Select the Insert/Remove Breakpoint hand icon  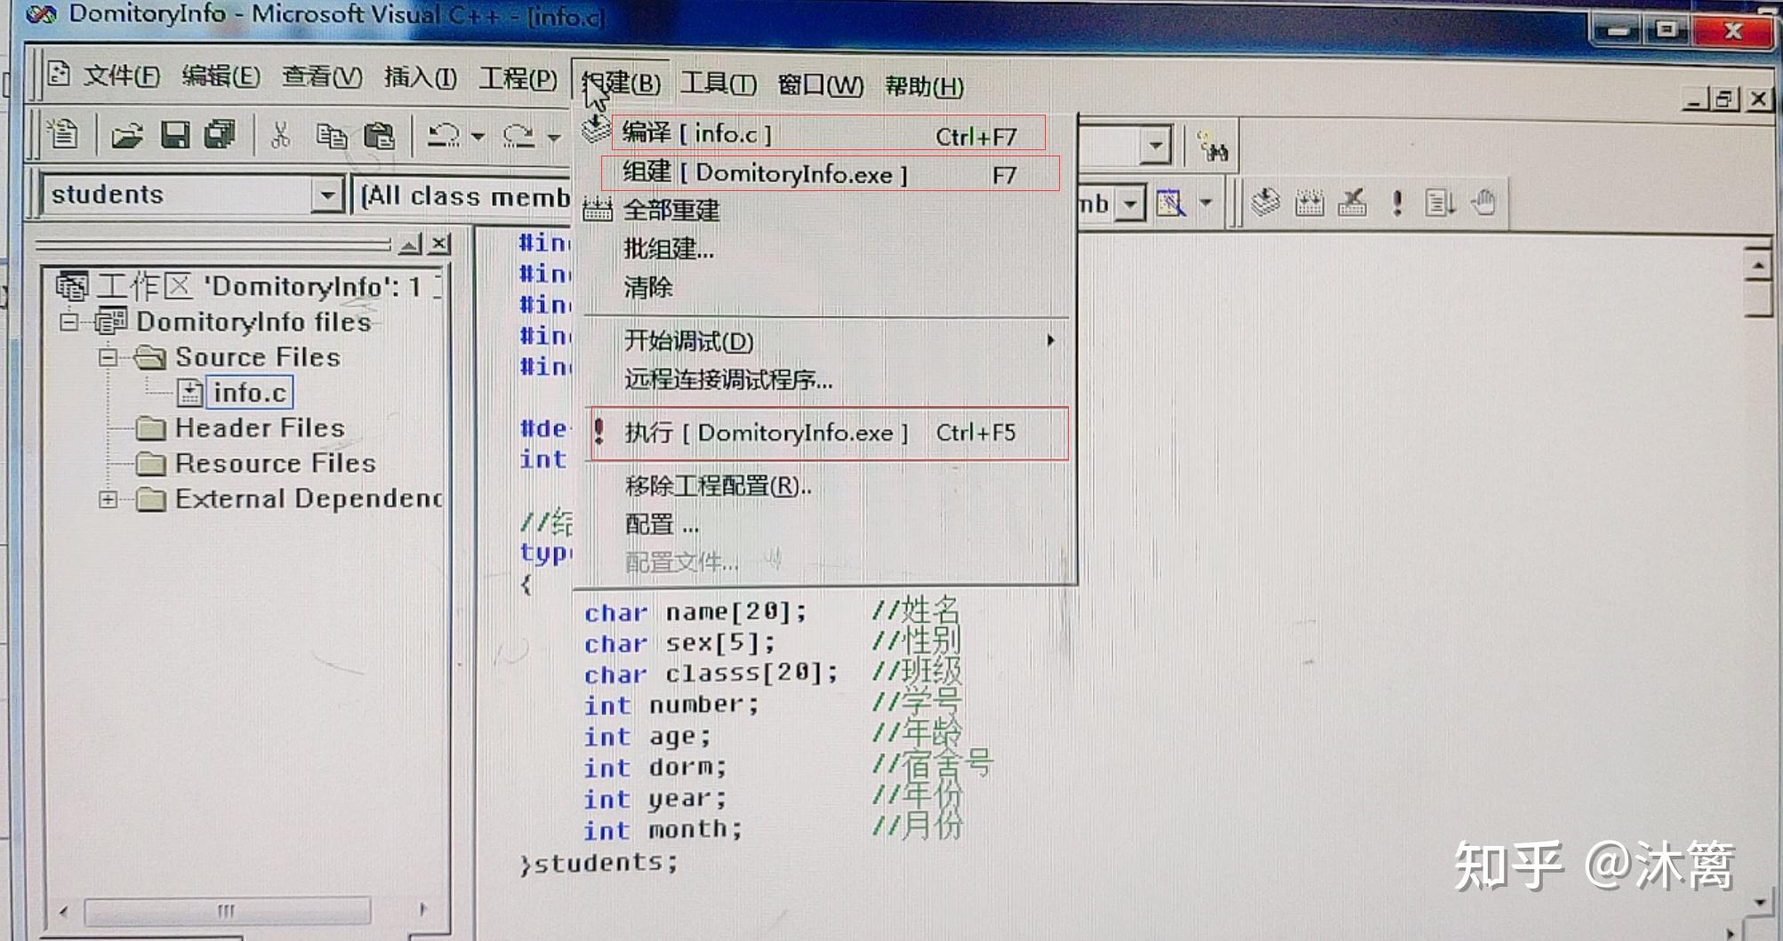coord(1482,203)
